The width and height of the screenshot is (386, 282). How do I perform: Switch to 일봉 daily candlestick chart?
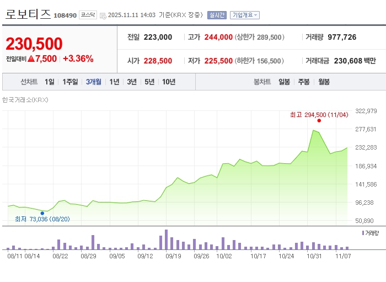pos(284,82)
